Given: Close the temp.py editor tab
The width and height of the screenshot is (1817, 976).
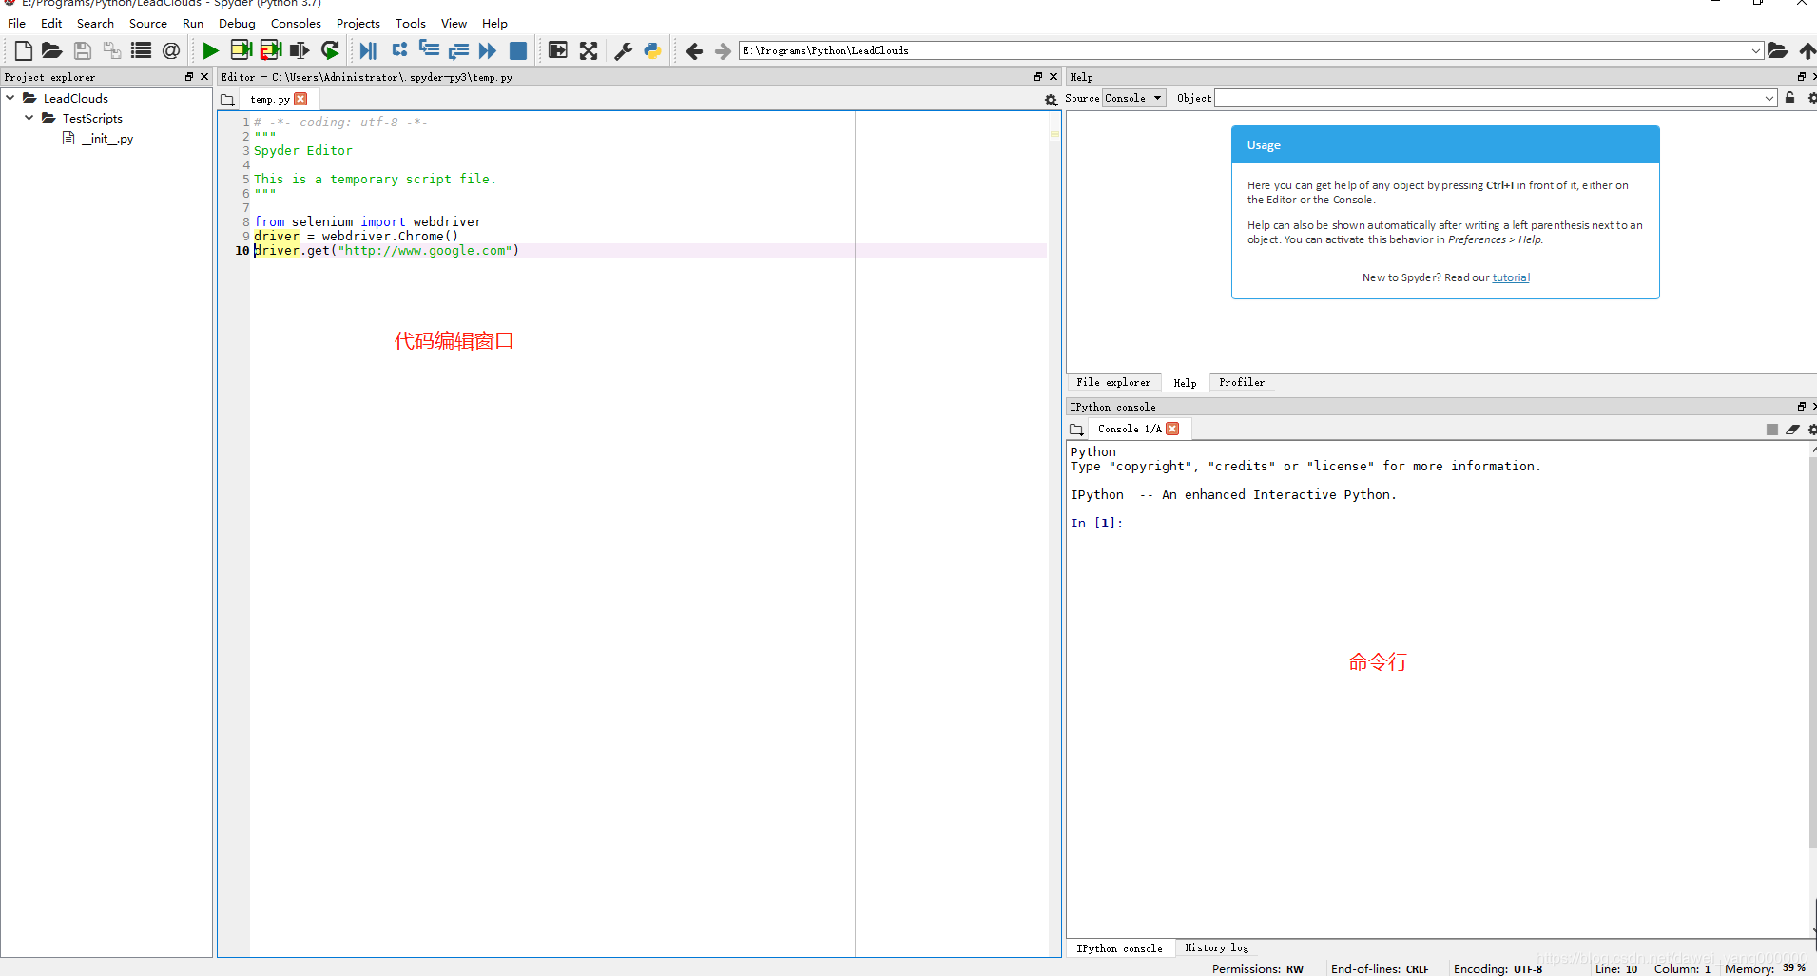Looking at the screenshot, I should pyautogui.click(x=301, y=99).
